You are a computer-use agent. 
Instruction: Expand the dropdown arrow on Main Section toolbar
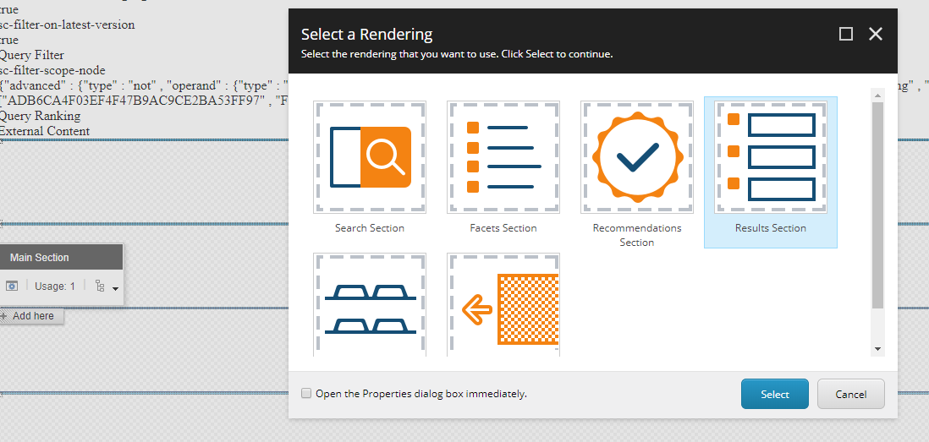(115, 289)
